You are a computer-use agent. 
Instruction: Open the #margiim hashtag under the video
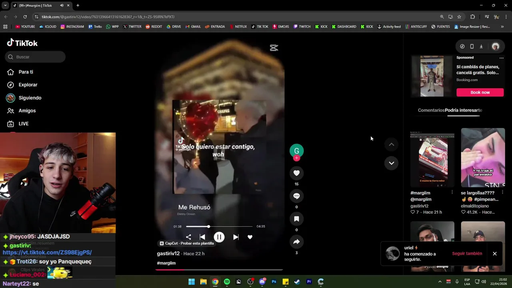point(166,263)
